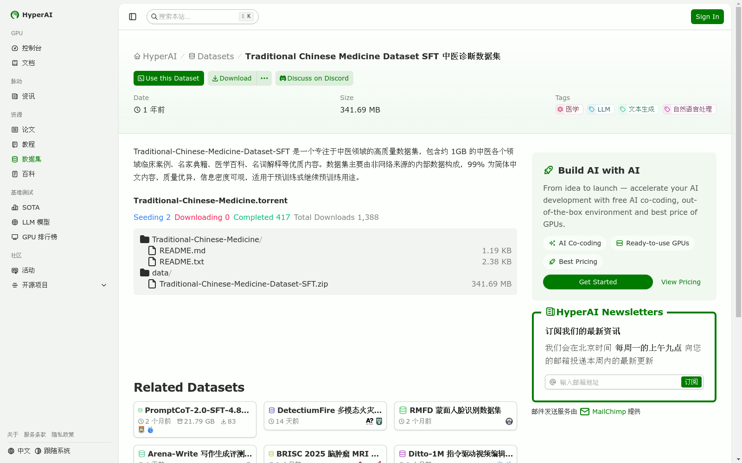Click the HyperAI logo icon
Viewport: 742px width, 463px height.
[15, 15]
